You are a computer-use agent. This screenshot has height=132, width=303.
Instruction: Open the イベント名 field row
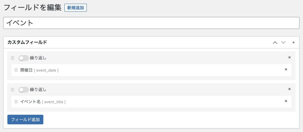(x=148, y=102)
